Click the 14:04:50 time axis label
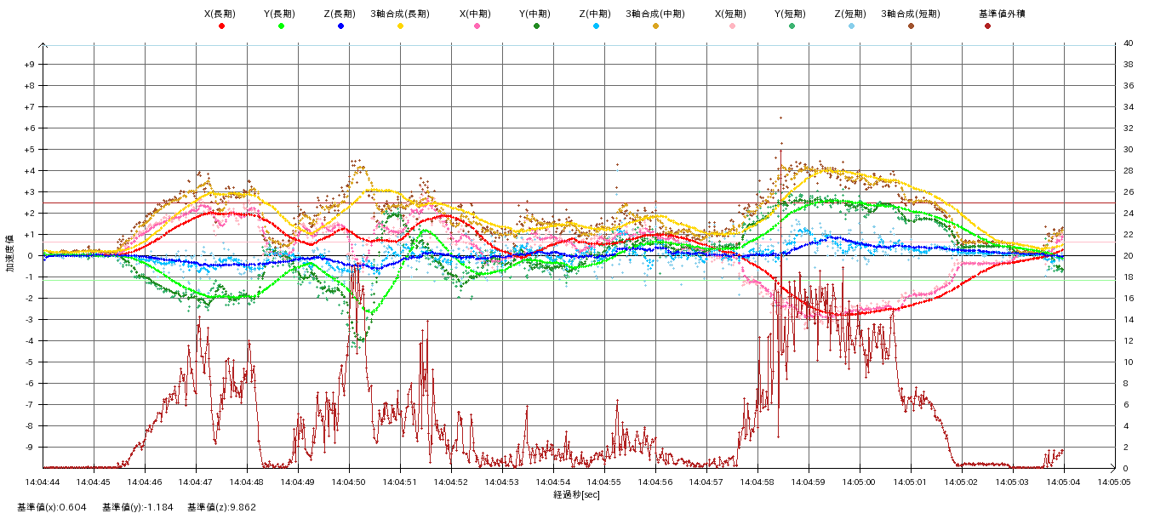The height and width of the screenshot is (519, 1149). point(349,482)
